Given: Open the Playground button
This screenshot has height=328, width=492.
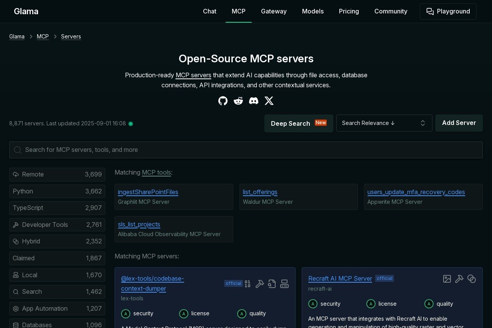Looking at the screenshot, I should click(x=448, y=12).
